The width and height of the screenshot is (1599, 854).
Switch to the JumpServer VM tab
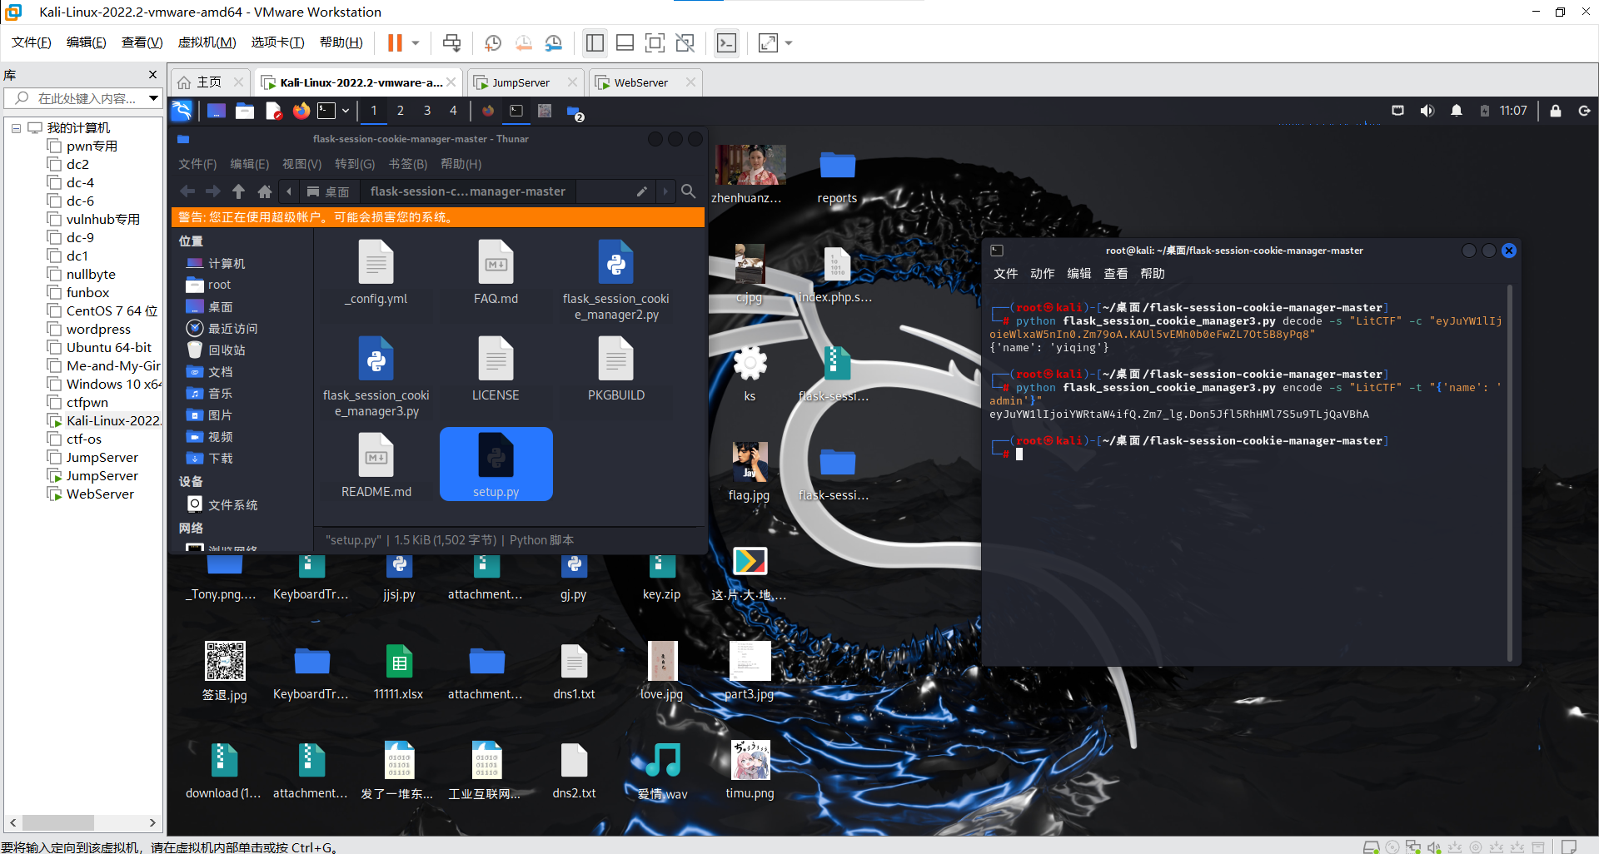[x=521, y=82]
